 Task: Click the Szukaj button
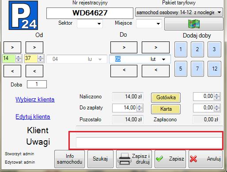pos(100,159)
